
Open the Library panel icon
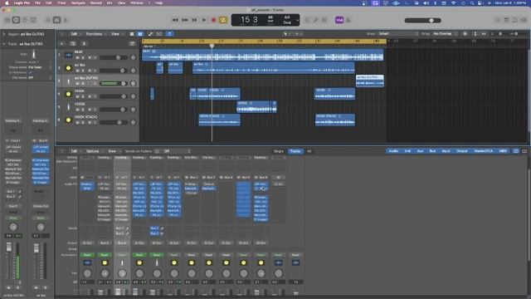click(7, 20)
